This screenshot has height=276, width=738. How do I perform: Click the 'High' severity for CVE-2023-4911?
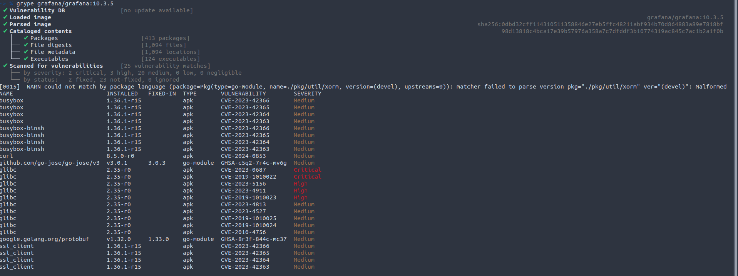point(301,191)
